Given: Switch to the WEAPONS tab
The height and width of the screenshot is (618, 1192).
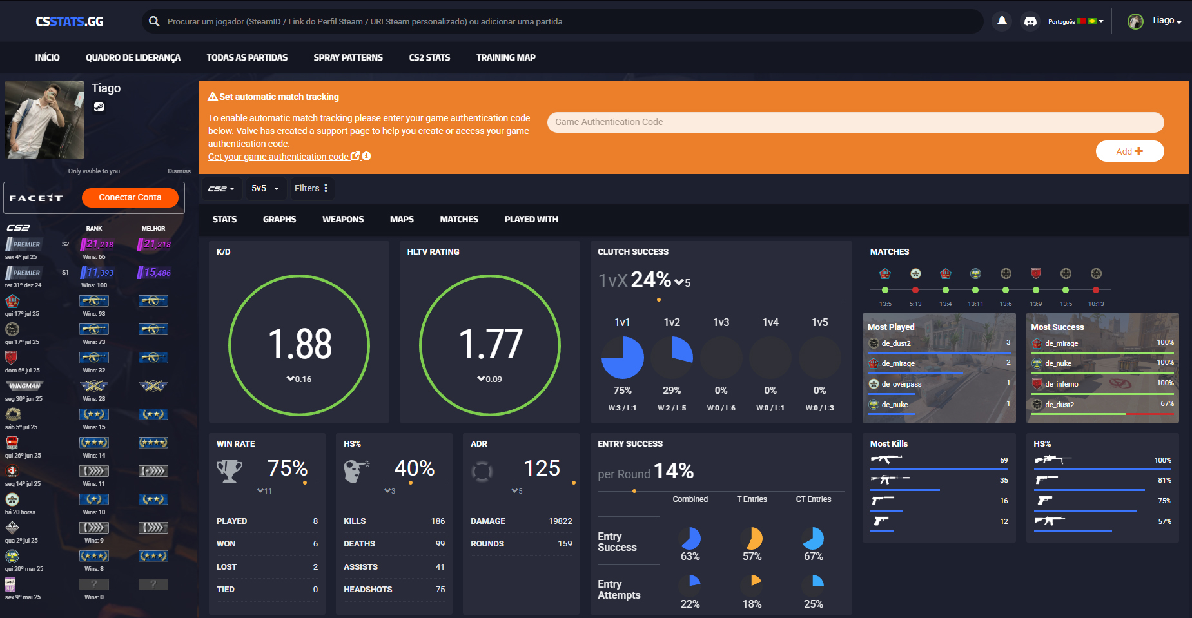Looking at the screenshot, I should pos(343,219).
